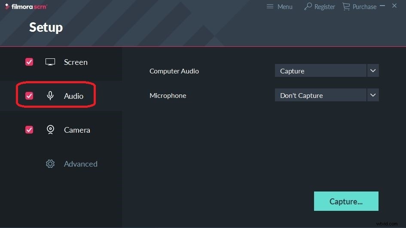This screenshot has width=406, height=228.
Task: Click the Purchase shopping cart icon
Action: (x=346, y=6)
